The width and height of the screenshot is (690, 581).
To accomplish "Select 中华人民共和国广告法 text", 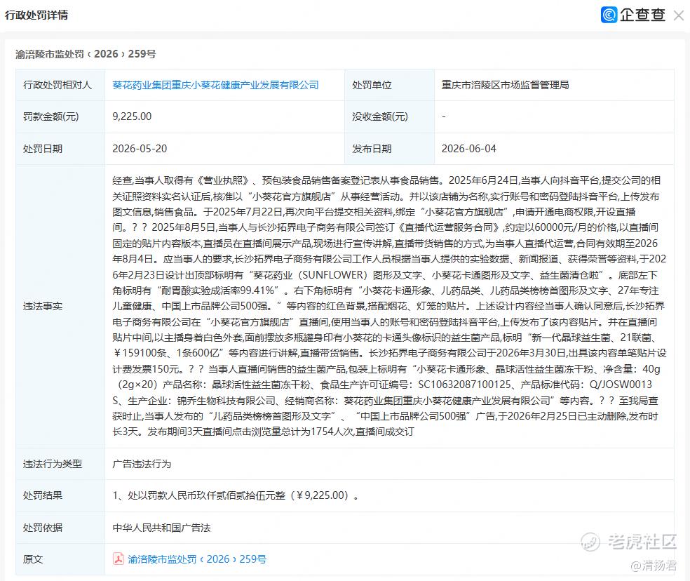I will tap(161, 528).
